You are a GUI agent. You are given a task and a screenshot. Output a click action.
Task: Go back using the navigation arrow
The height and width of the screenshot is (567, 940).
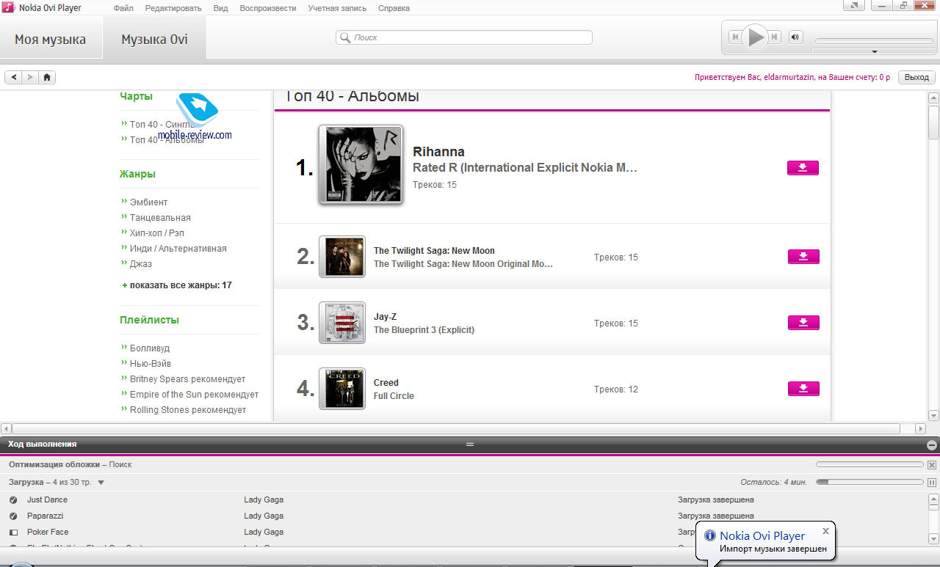14,77
